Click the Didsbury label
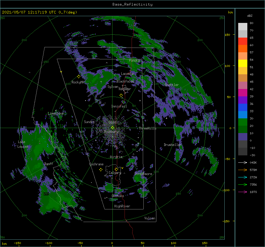265x247 pixels. (x=111, y=132)
